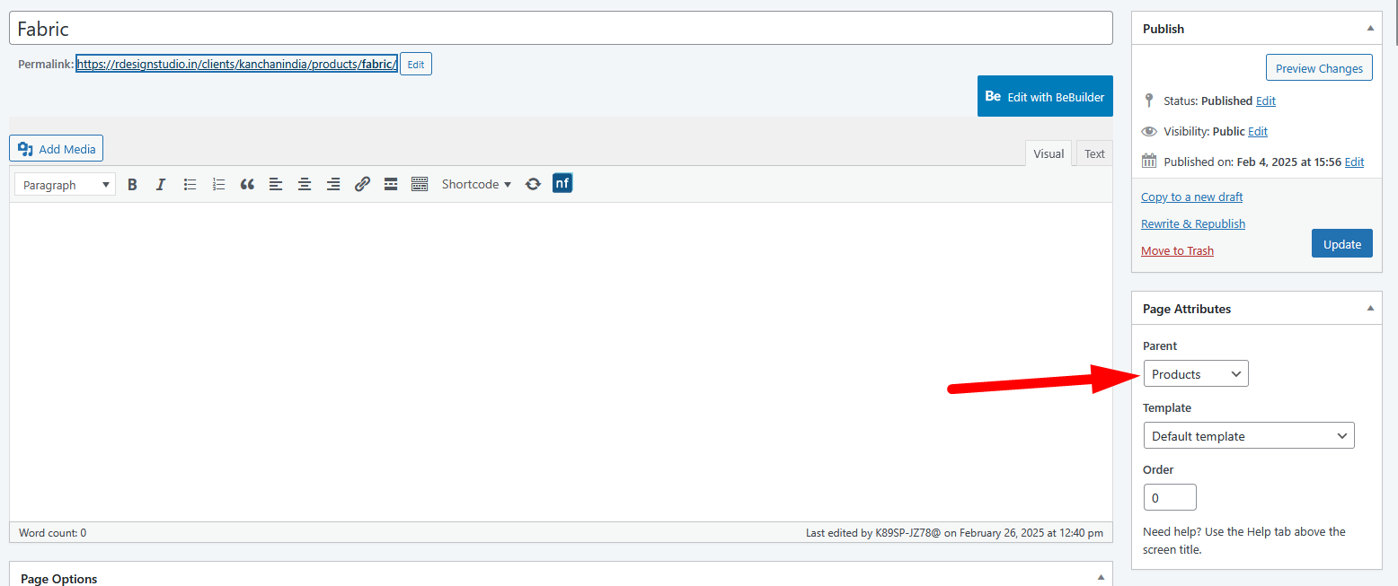Click the insert link chain icon
The image size is (1398, 586).
[x=362, y=185]
